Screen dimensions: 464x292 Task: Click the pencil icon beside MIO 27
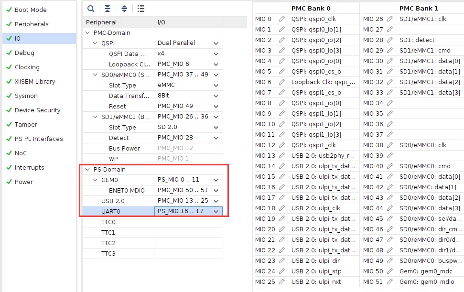pyautogui.click(x=390, y=30)
